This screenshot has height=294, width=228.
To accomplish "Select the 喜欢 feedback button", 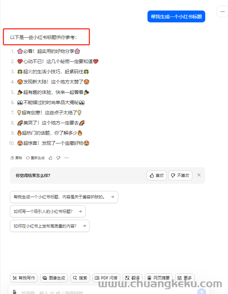I will [x=157, y=176].
